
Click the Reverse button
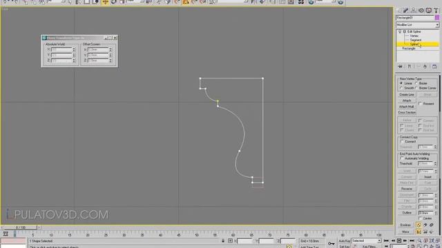407,189
